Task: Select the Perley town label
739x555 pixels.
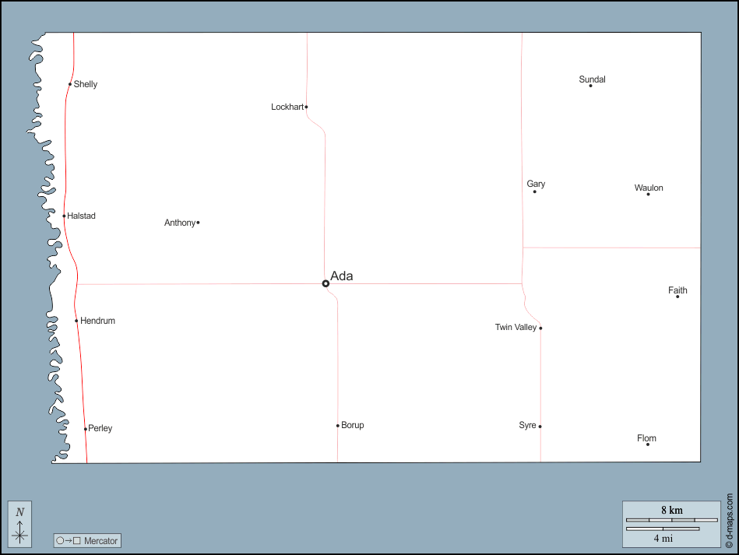Action: click(100, 428)
